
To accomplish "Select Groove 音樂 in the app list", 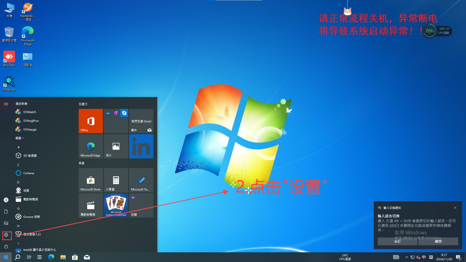I will 31,217.
